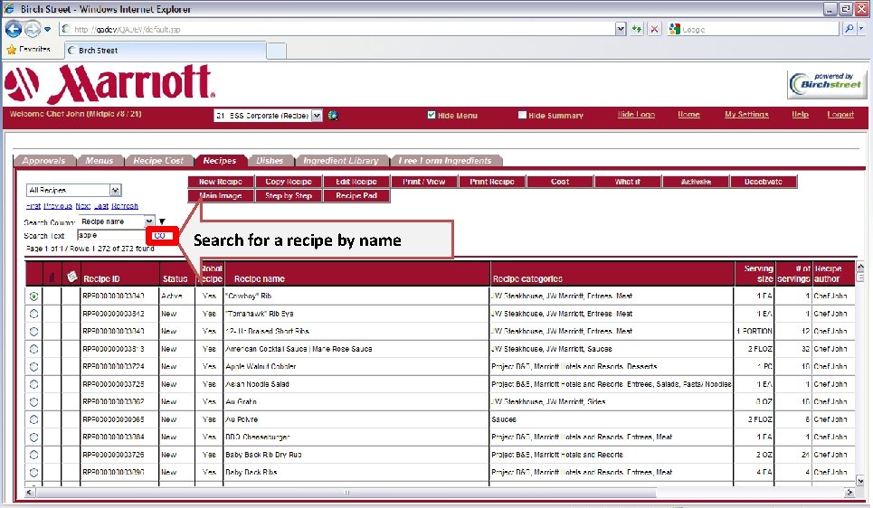Stop loading with the red X icon
The image size is (873, 508).
click(655, 29)
